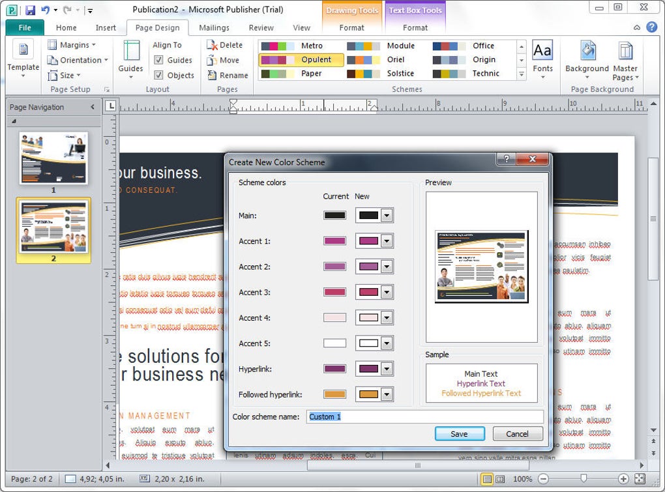665x492 pixels.
Task: Switch to the Mailings tab
Action: 214,27
